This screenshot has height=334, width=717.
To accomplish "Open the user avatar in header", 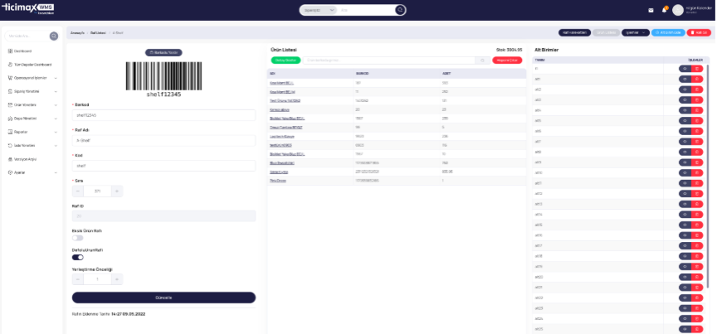I will point(678,10).
